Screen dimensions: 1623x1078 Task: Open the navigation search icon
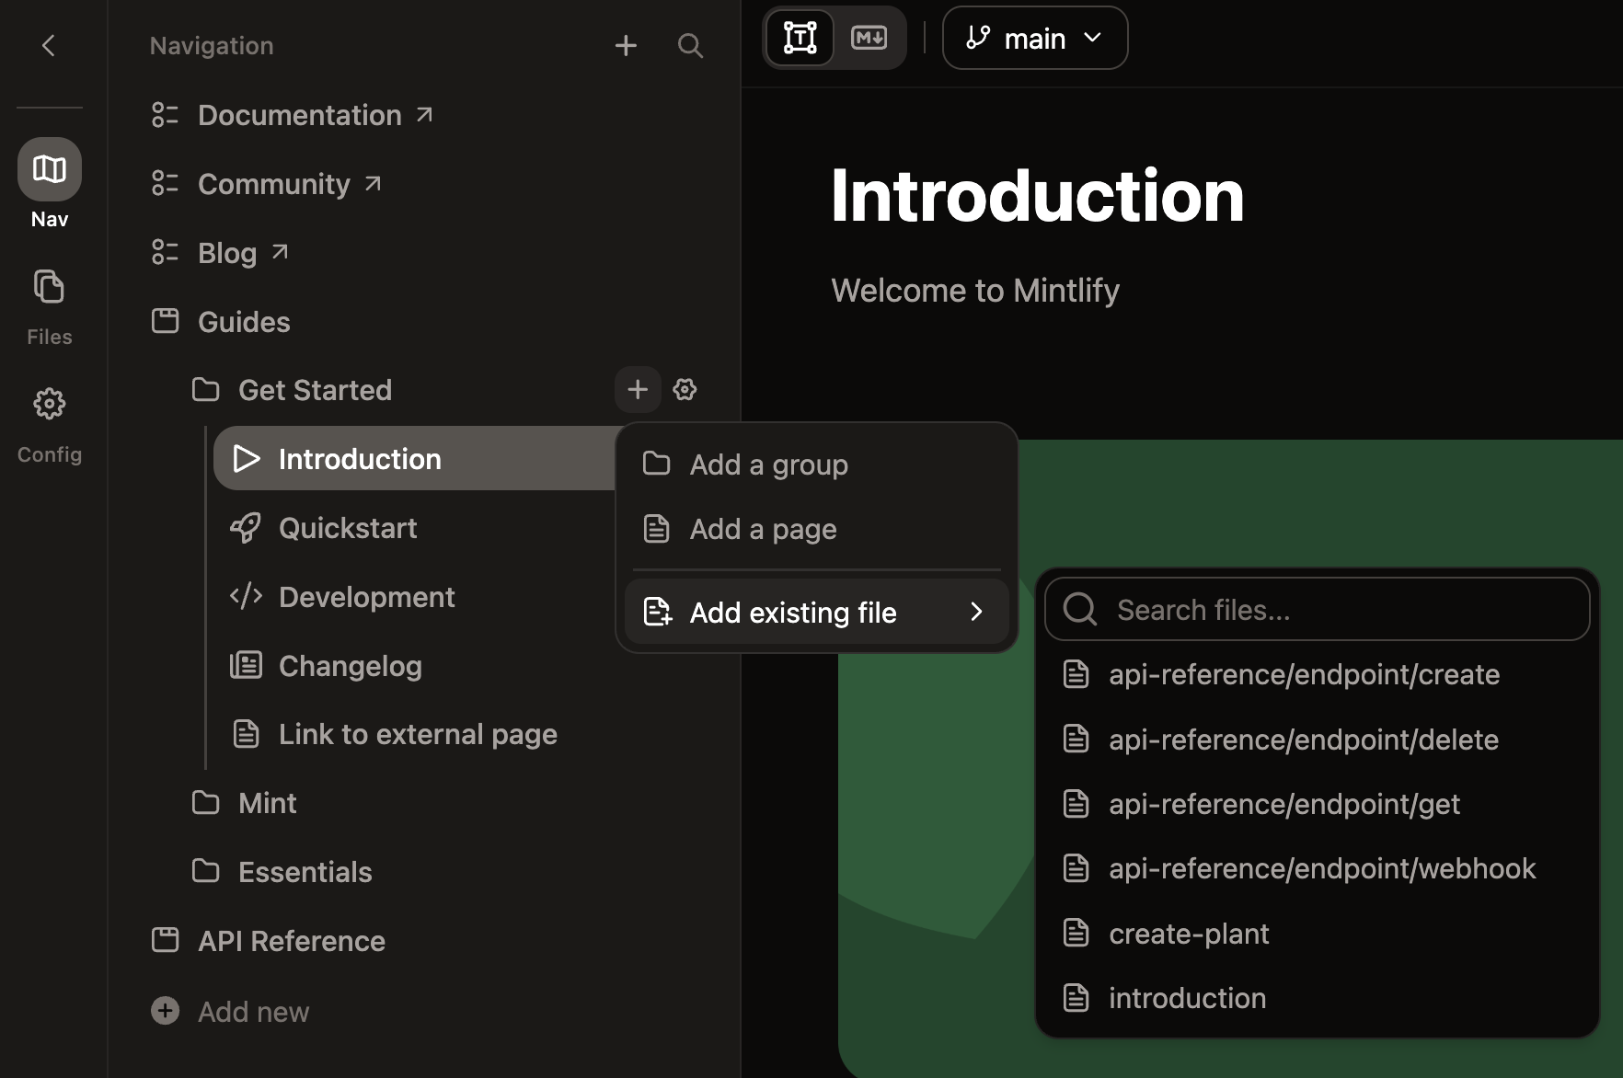click(690, 45)
